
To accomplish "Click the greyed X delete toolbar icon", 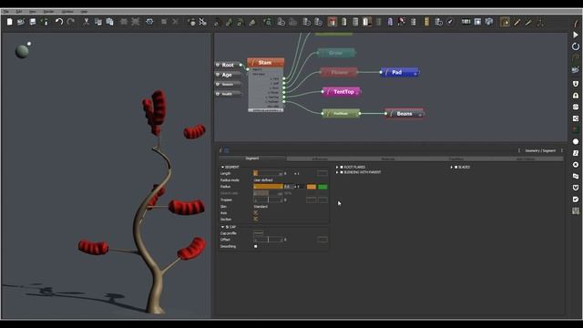I will [x=176, y=22].
